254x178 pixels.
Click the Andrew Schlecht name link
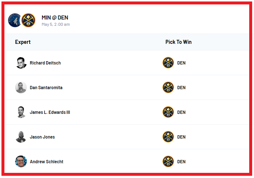[46, 162]
